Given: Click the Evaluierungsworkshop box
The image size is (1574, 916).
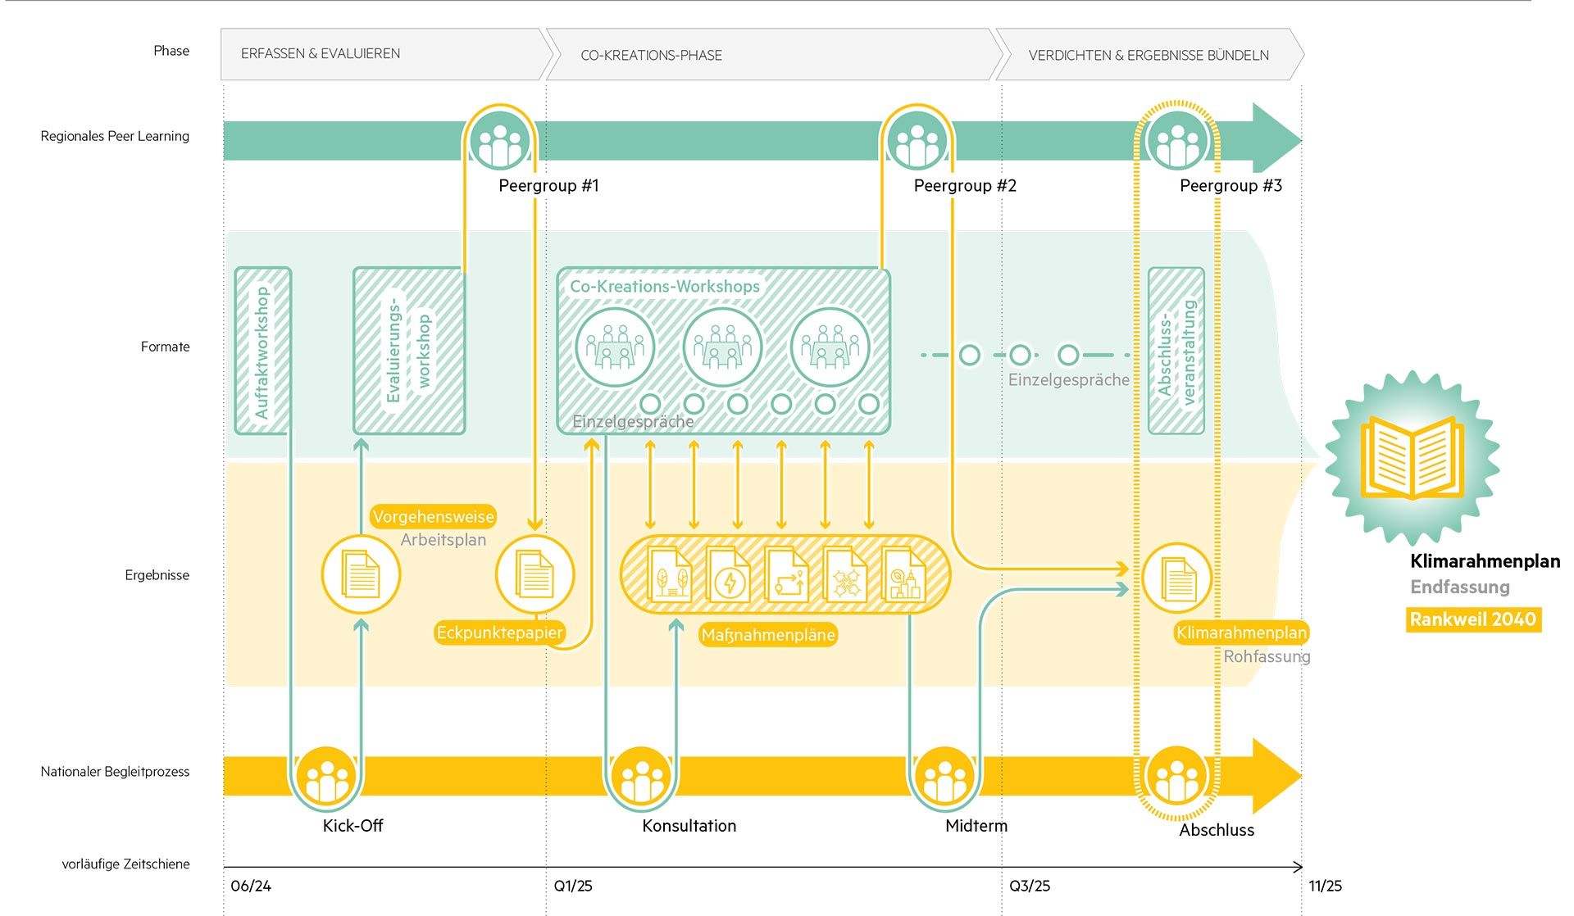Looking at the screenshot, I should click(408, 351).
